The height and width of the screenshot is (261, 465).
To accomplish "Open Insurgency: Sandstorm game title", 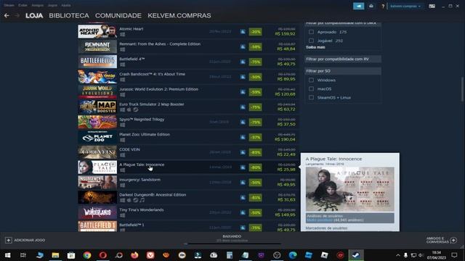I will pos(139,180).
